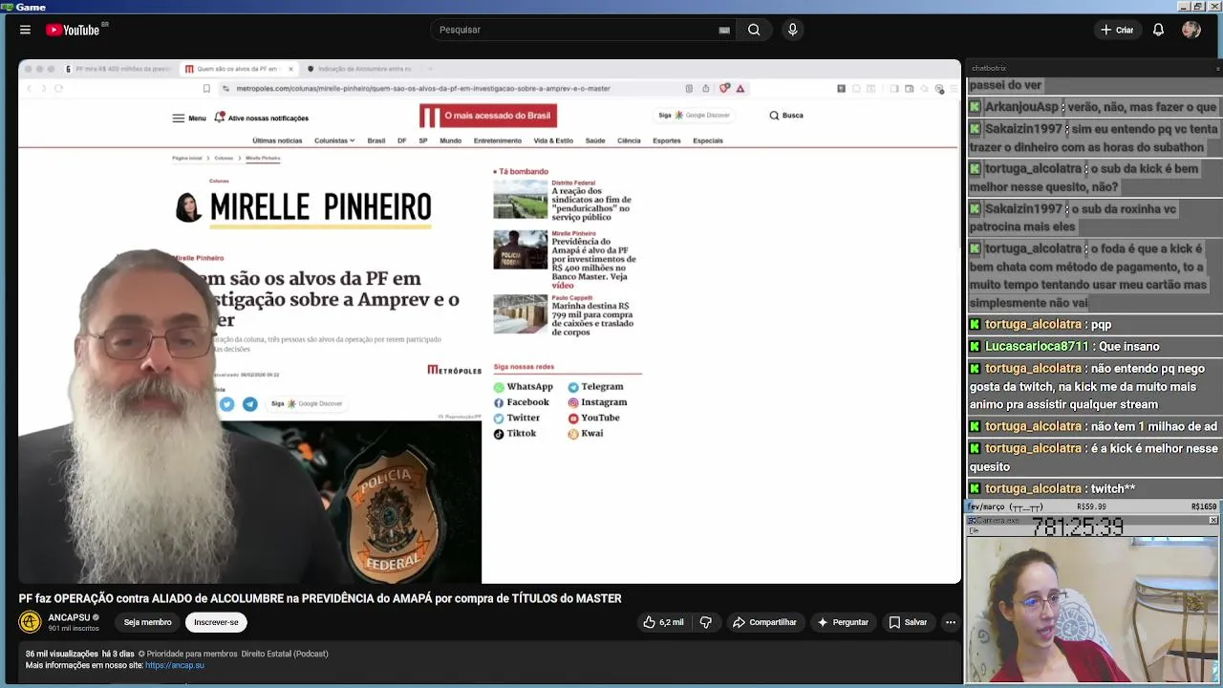
Task: Close the chatbotrix overlay panel
Action: click(x=1218, y=68)
